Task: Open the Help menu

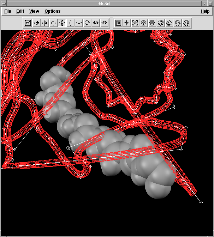Action: [205, 11]
